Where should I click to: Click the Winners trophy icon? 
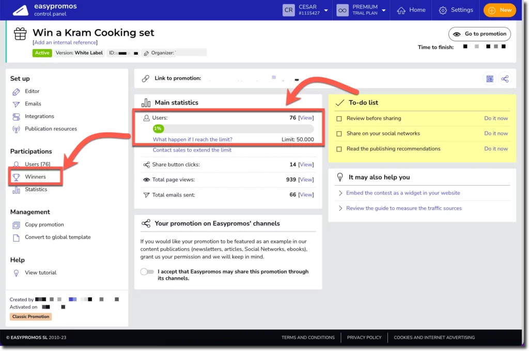16,177
